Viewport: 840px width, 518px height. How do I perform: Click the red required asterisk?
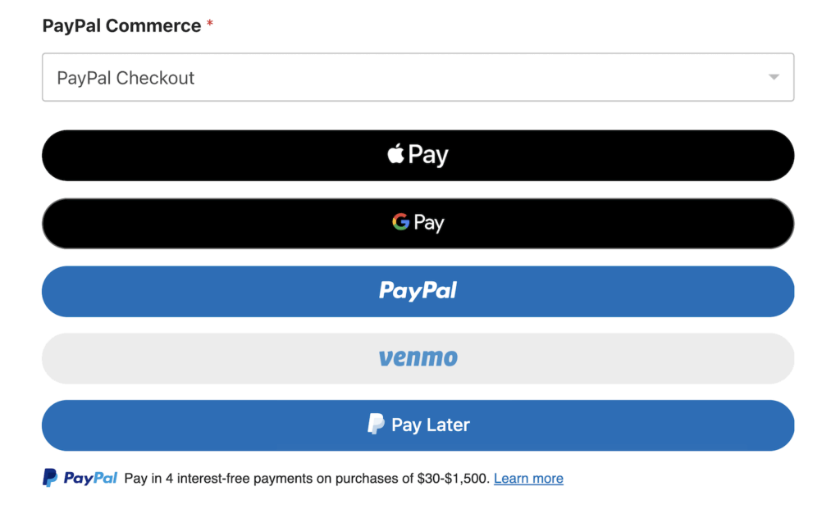[x=210, y=25]
